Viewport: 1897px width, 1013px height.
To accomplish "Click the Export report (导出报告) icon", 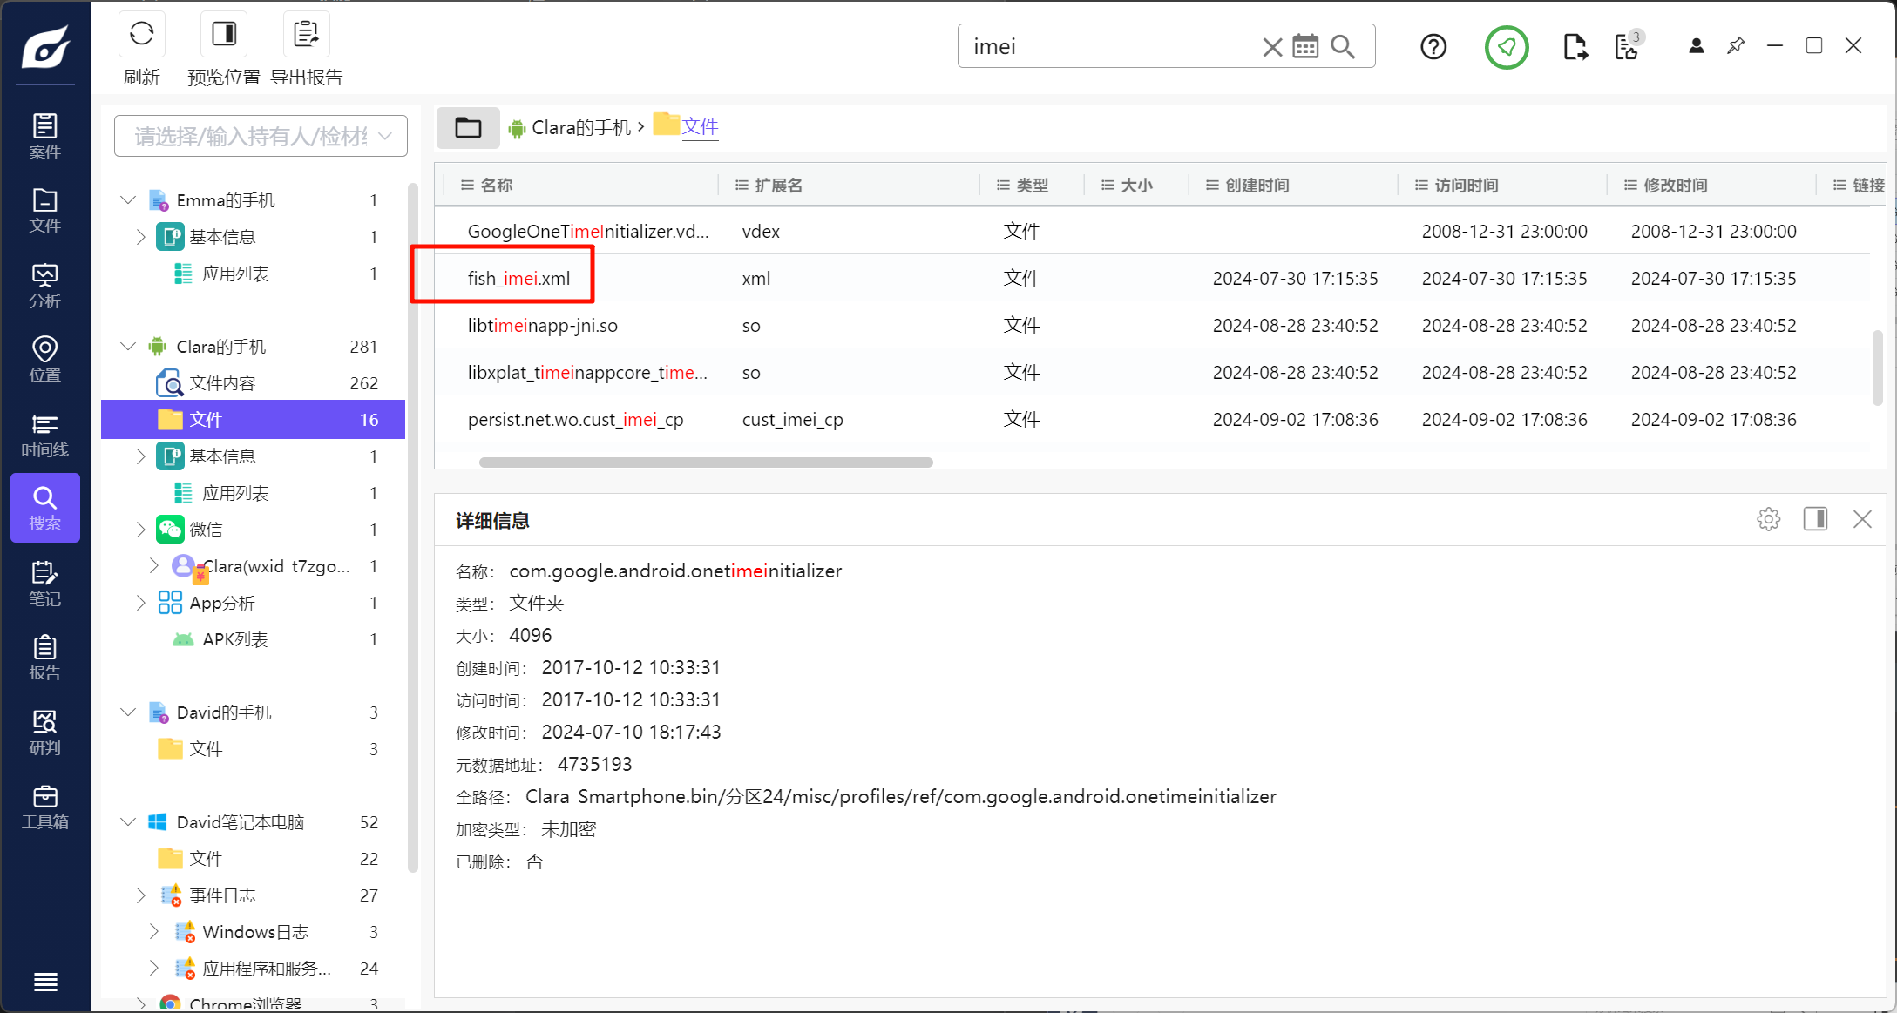I will click(306, 35).
